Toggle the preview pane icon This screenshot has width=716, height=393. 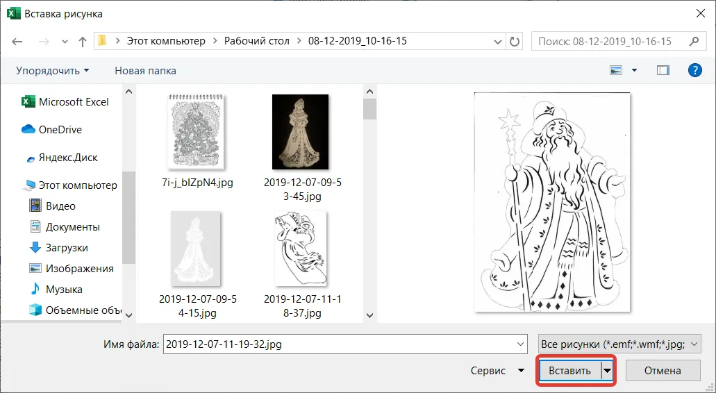pyautogui.click(x=663, y=70)
